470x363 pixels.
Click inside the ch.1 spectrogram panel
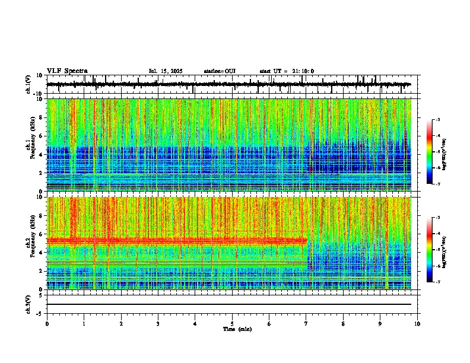click(228, 145)
